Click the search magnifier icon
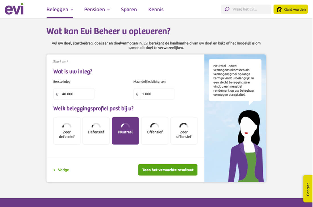 pos(227,9)
